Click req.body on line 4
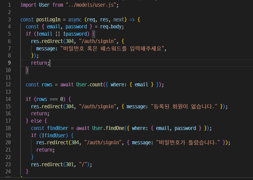The image size is (253, 180). coord(111,27)
